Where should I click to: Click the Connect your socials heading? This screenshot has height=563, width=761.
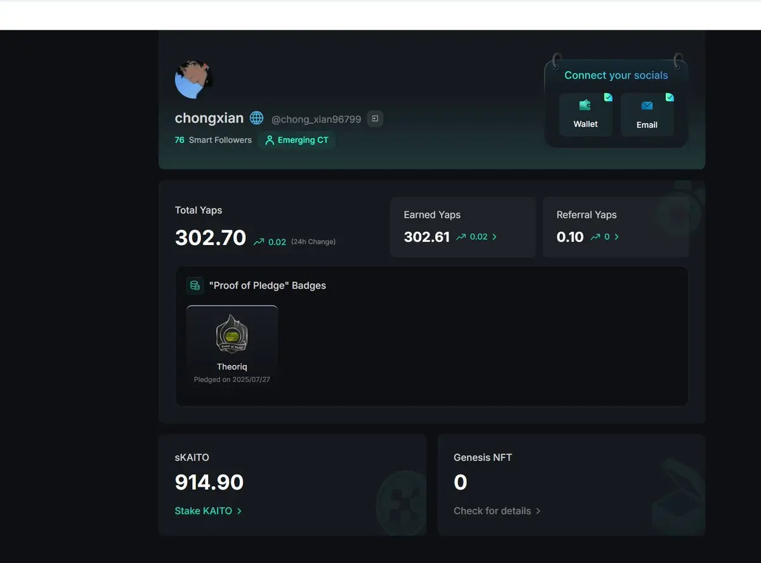tap(616, 76)
